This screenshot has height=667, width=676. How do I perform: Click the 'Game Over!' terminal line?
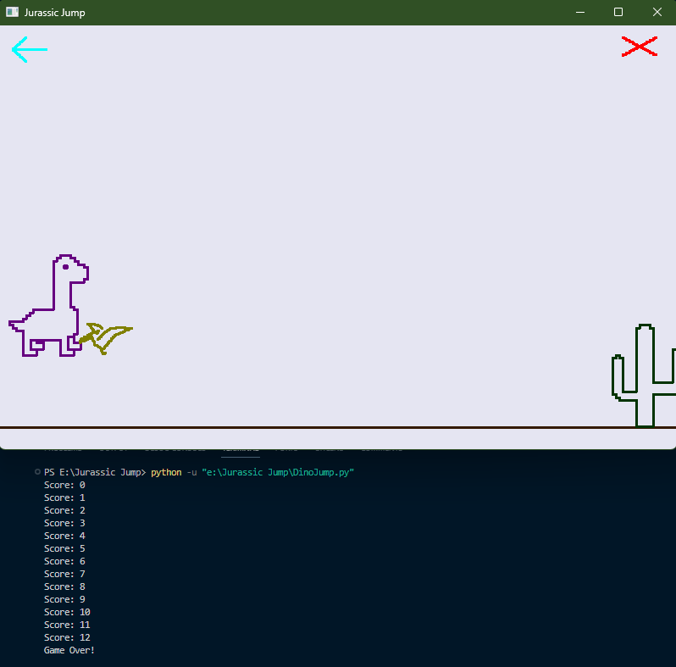click(x=69, y=650)
